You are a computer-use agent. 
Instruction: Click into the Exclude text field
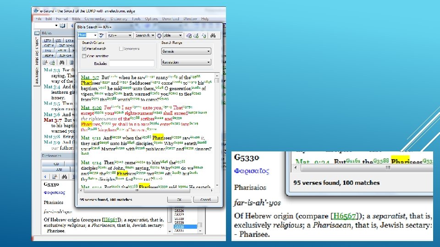click(x=132, y=63)
